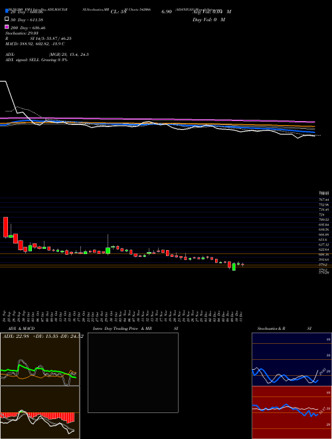Click the 637.12 price axis label
332x439 pixels.
click(x=324, y=245)
